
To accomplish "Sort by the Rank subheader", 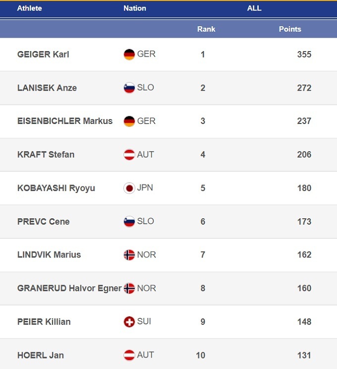I will click(x=206, y=29).
